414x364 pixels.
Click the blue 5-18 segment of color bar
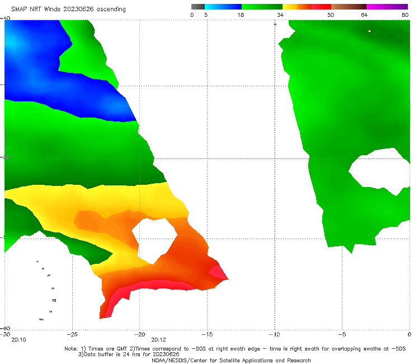click(223, 7)
